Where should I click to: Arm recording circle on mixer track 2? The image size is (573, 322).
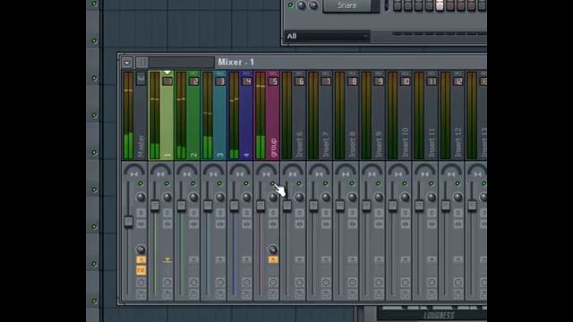pyautogui.click(x=193, y=283)
